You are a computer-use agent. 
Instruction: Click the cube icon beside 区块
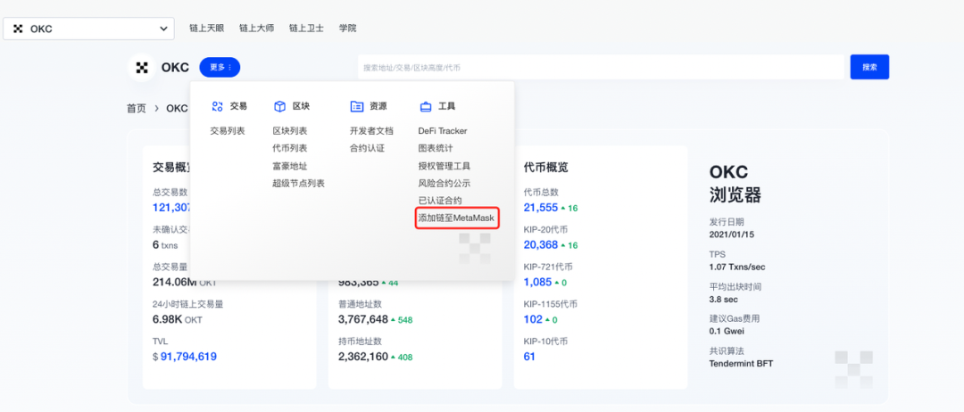coord(279,106)
